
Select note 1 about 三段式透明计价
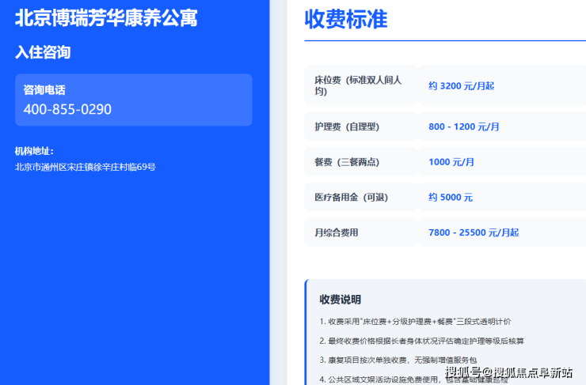415,322
